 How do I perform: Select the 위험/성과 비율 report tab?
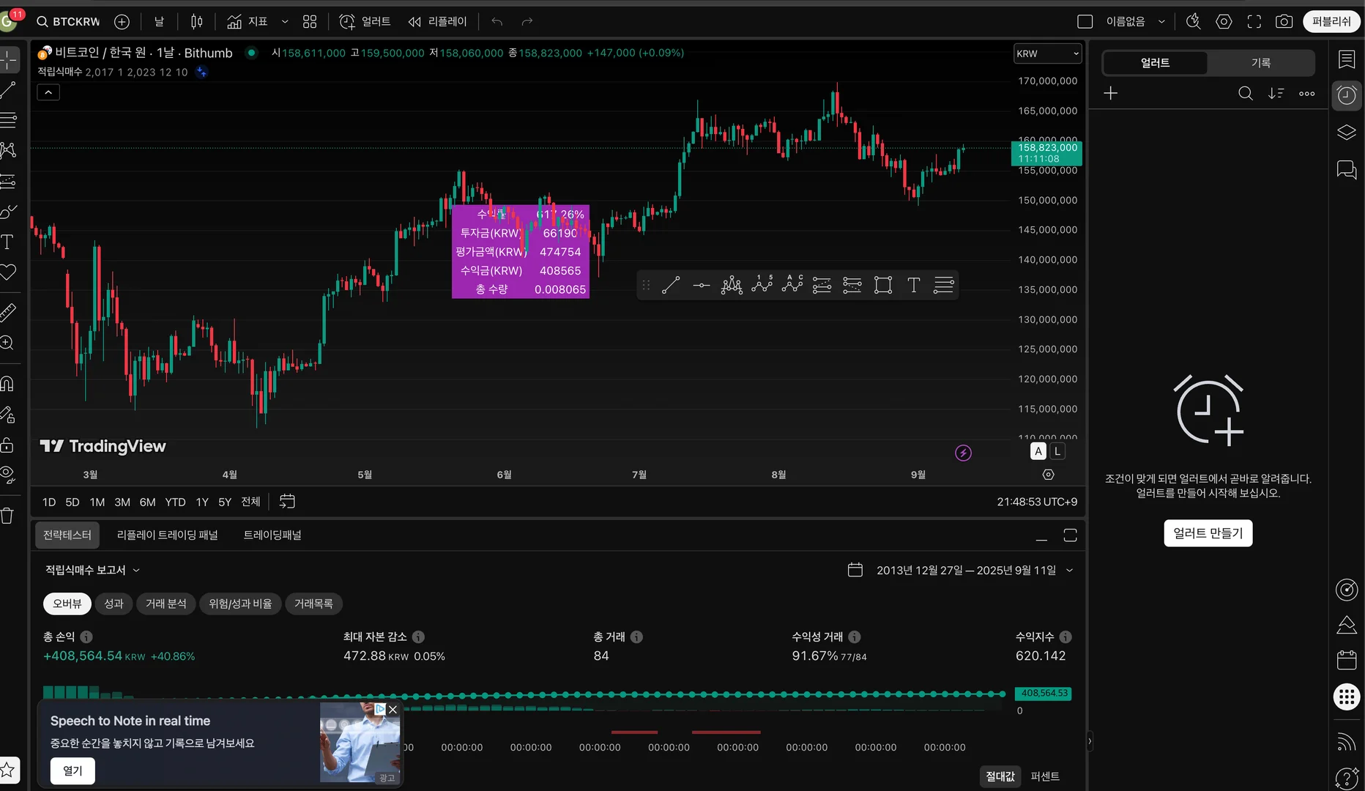(x=240, y=604)
